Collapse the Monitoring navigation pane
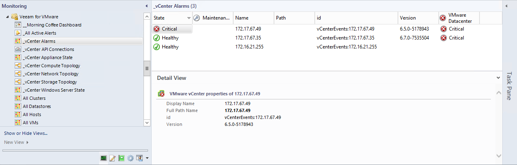Viewport: 517px width, 165px height. pos(147,6)
